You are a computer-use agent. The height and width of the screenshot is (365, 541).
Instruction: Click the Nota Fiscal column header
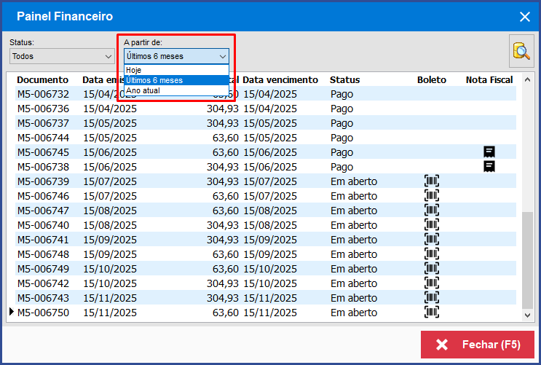[489, 79]
